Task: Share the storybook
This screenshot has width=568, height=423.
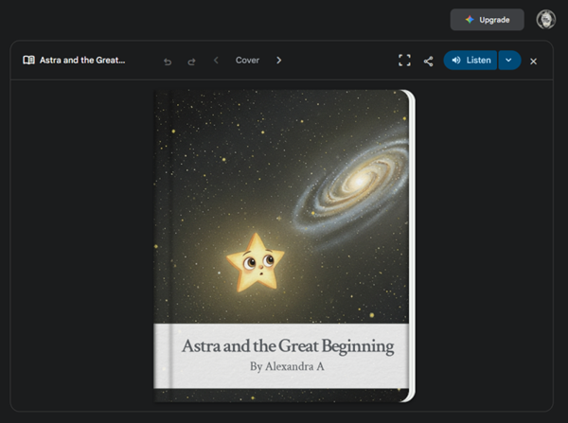Action: [x=428, y=62]
